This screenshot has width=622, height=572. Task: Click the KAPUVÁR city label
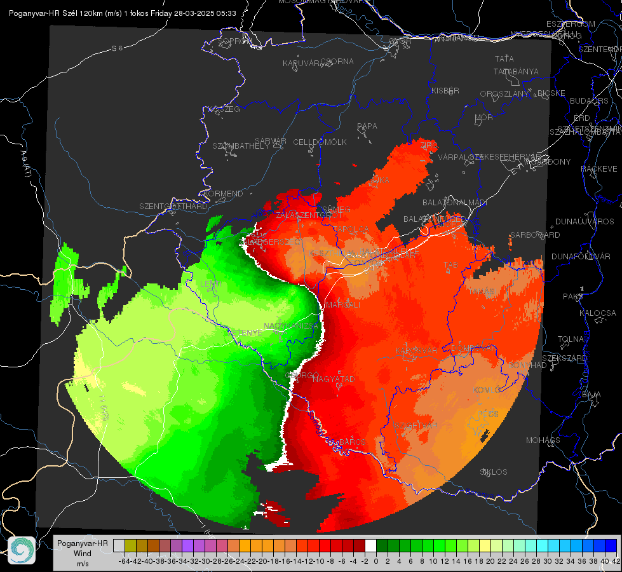[x=301, y=64]
